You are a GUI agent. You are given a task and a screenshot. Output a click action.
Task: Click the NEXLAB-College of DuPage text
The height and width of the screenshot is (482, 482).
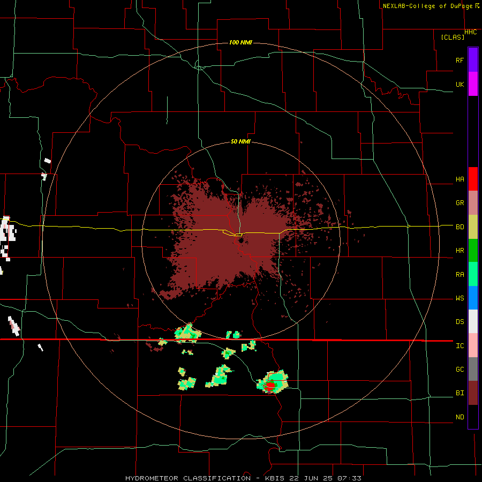pyautogui.click(x=428, y=6)
